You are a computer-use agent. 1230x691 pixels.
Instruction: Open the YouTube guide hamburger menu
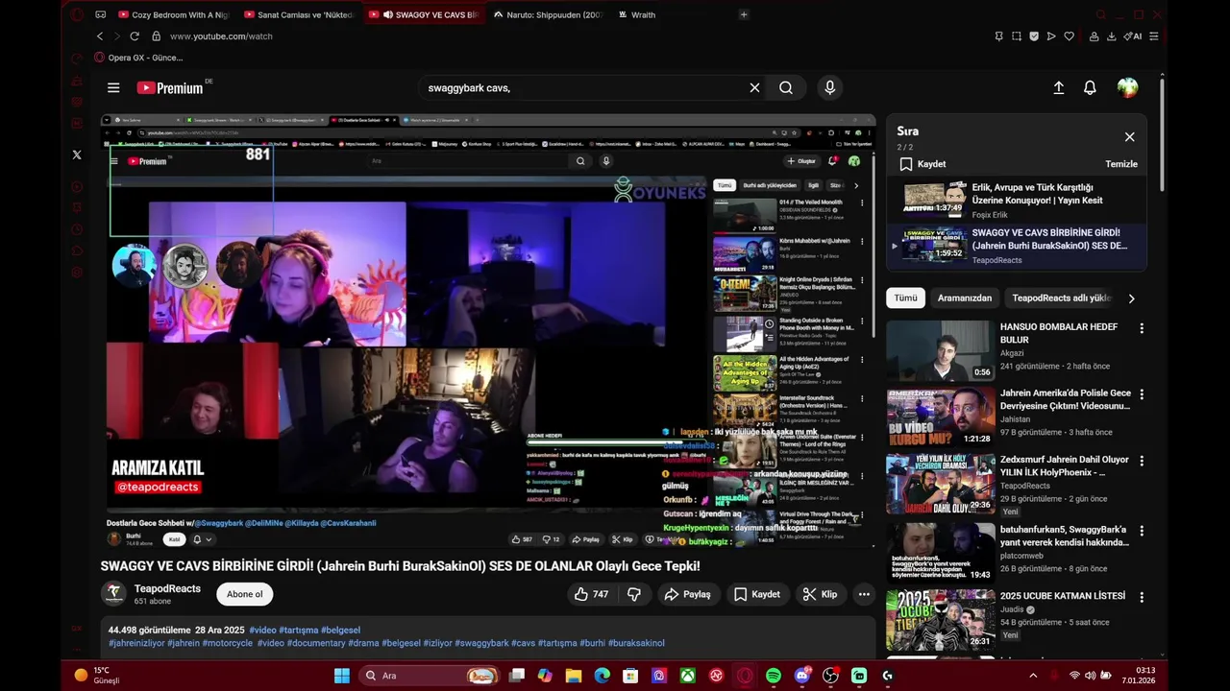click(113, 87)
